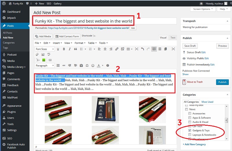Click Save Draft button
This screenshot has width=232, height=151.
(190, 46)
